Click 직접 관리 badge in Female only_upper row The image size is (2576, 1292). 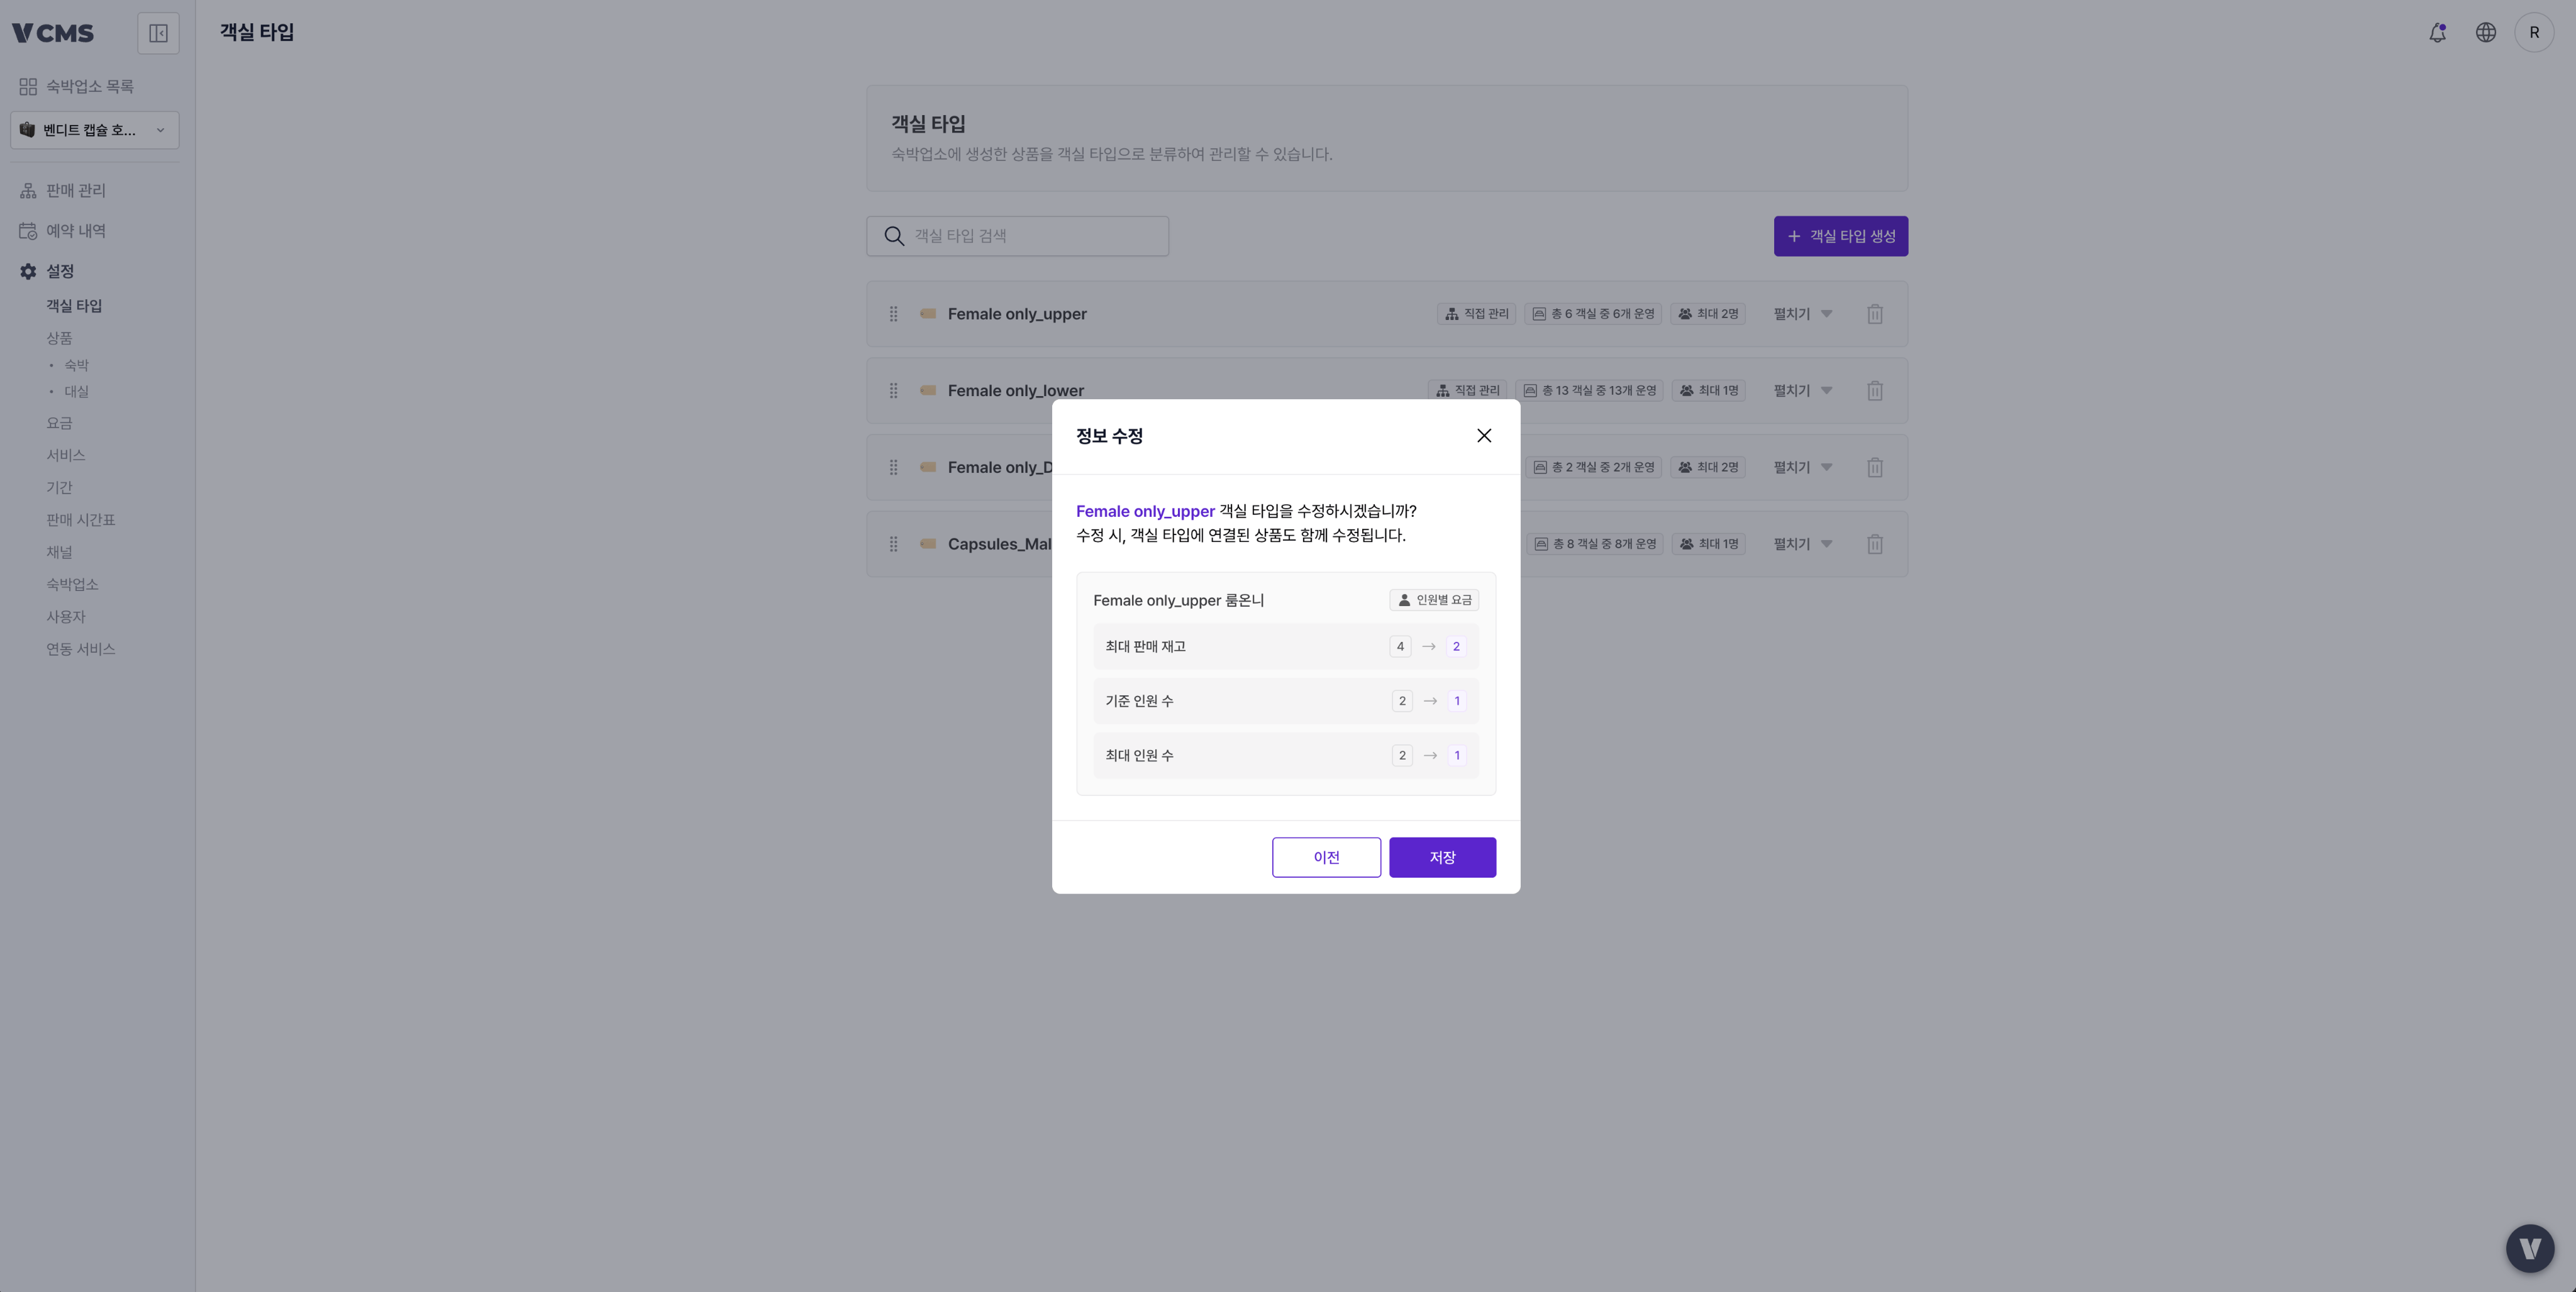(1477, 314)
